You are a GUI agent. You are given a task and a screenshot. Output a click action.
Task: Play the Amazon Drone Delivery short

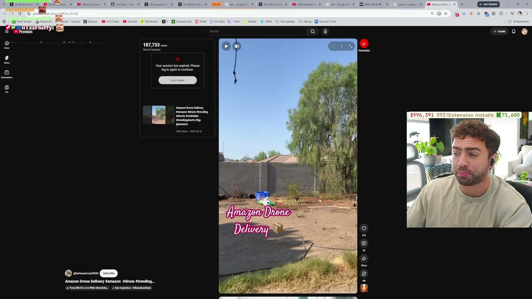coord(226,46)
